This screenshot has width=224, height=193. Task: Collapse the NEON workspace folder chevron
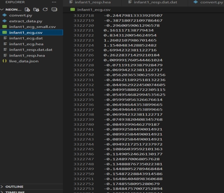pos(2,9)
